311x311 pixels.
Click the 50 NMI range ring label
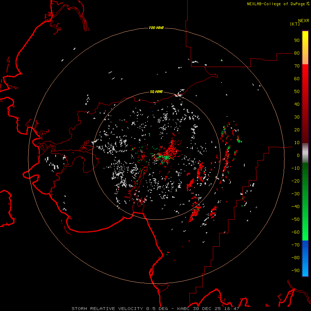coord(156,92)
